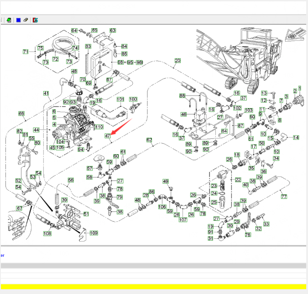
Task: Click part label 100 near connector
Action: [133, 99]
